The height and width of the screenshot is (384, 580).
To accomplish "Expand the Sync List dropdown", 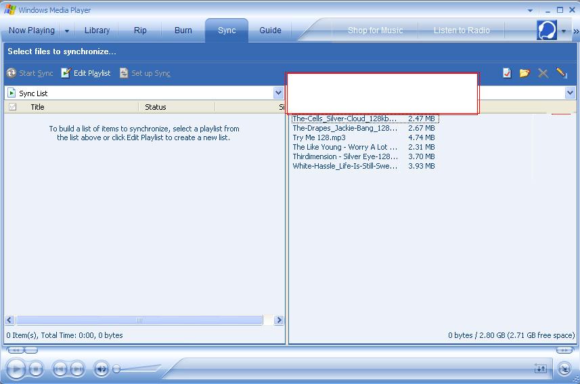I will [x=279, y=93].
